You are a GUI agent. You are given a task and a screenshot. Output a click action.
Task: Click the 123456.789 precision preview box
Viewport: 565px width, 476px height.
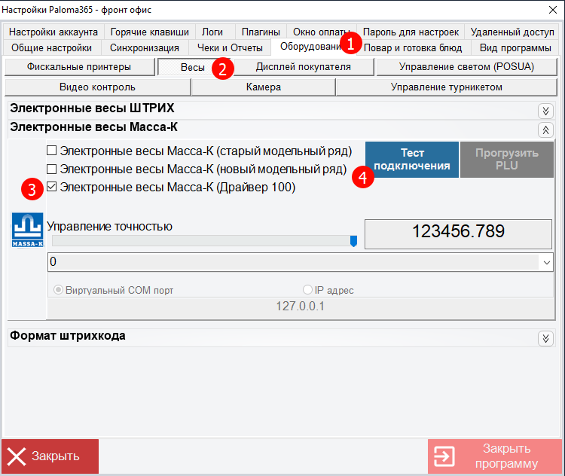458,233
